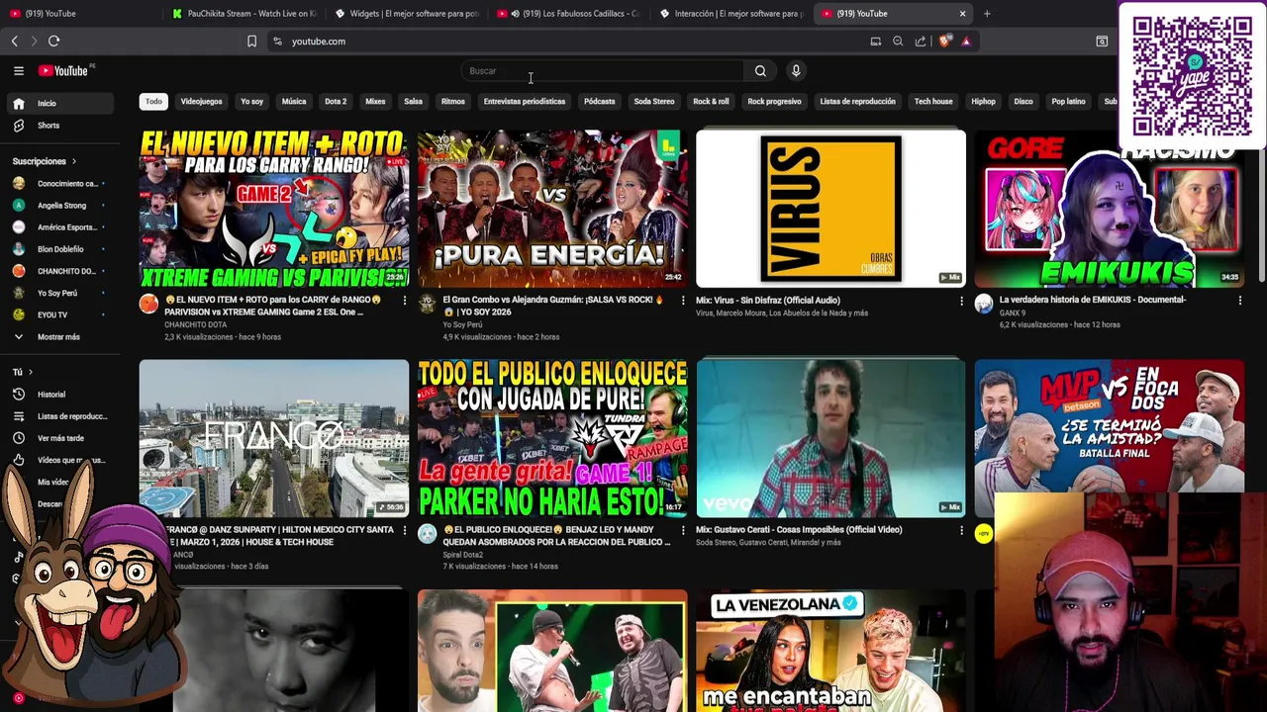Open Conocimiento ca... subscription
This screenshot has width=1267, height=712.
(59, 184)
